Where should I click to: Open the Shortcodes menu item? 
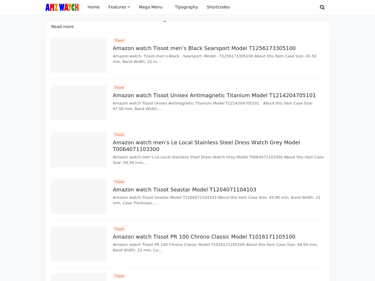click(x=218, y=7)
